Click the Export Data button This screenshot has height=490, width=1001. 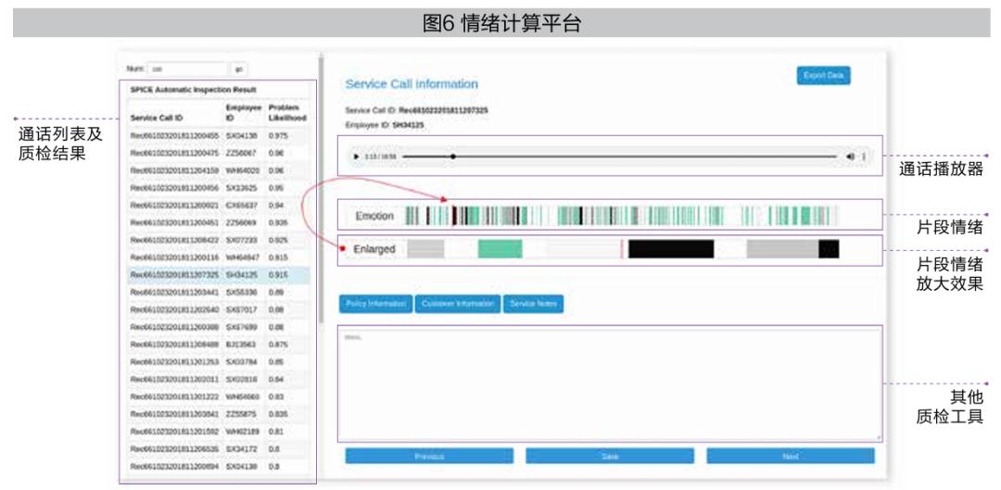click(x=824, y=75)
